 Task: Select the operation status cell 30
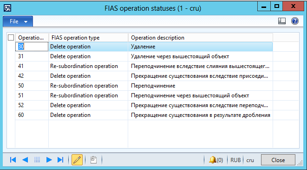tap(32, 47)
